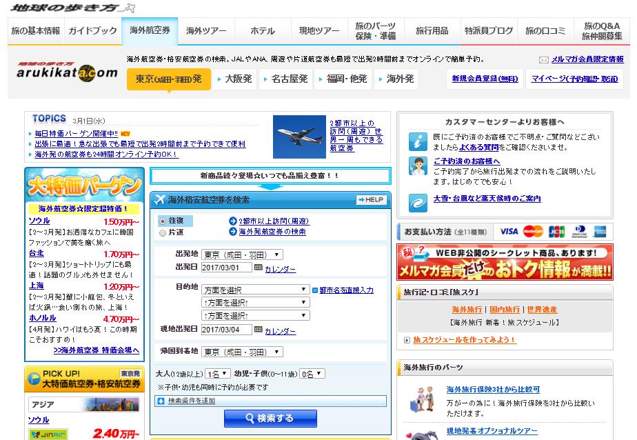Click the Diners Club logo

(579, 232)
